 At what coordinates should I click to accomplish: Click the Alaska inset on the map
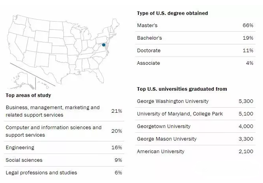click(22, 81)
